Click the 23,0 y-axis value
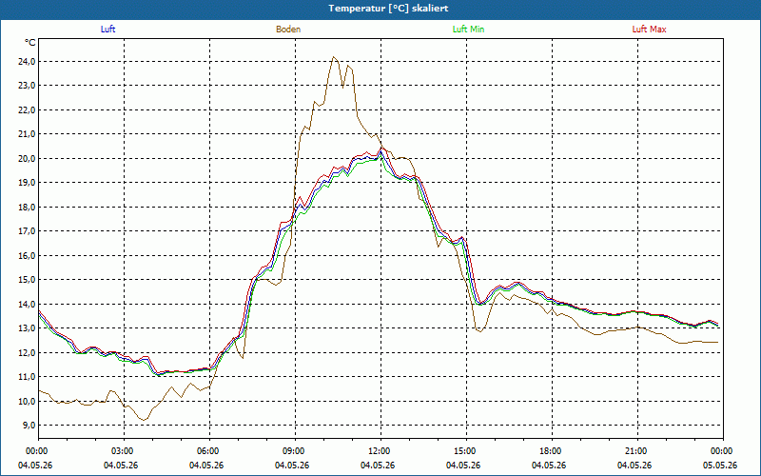Viewport: 761px width, 476px height. (x=28, y=86)
